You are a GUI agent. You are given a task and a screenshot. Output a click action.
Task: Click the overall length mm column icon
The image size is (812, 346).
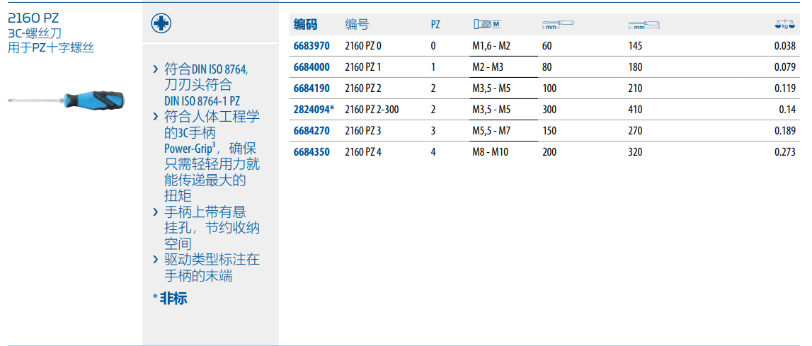644,25
